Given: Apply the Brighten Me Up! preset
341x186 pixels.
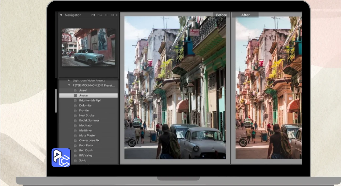Looking at the screenshot, I should 90,100.
